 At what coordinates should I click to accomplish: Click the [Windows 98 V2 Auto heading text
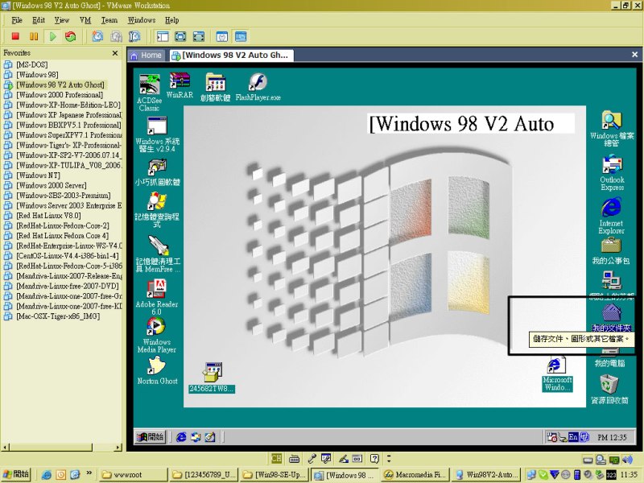pyautogui.click(x=462, y=124)
